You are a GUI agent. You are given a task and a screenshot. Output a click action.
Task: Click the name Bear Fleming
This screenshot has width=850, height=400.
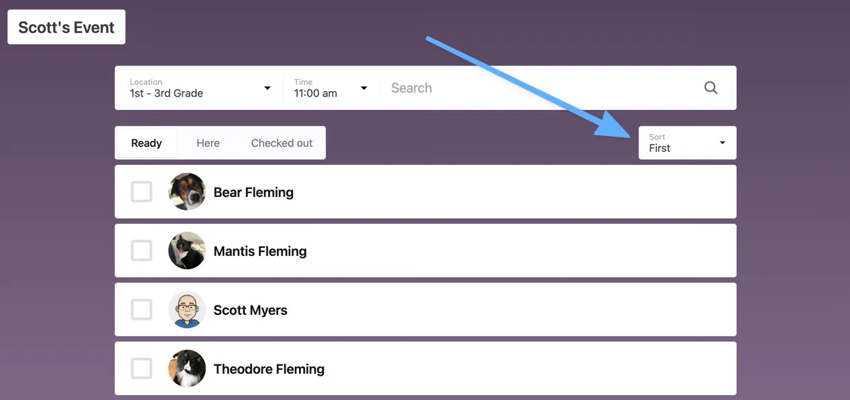(253, 192)
